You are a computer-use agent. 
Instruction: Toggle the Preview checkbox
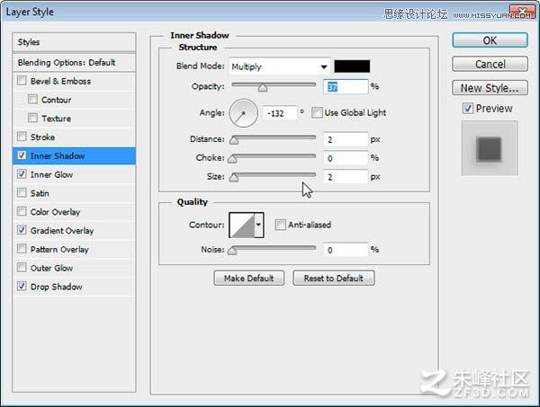(468, 109)
